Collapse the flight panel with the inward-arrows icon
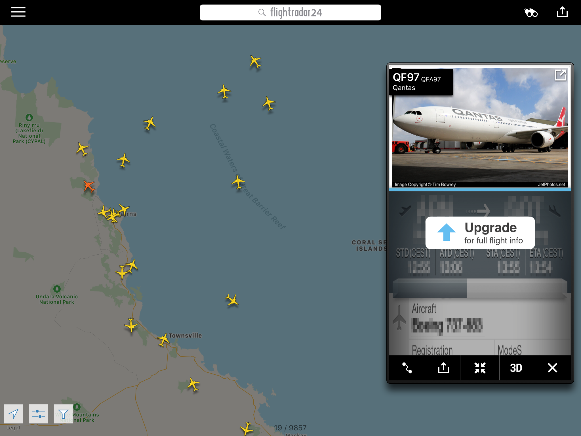Viewport: 581px width, 436px height. 480,368
